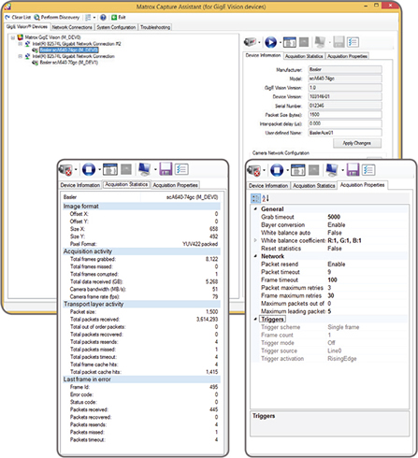Click the Frame timeout value 100
The width and height of the screenshot is (418, 458).
click(332, 279)
